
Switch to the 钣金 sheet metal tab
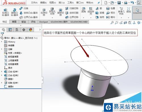coord(24,22)
